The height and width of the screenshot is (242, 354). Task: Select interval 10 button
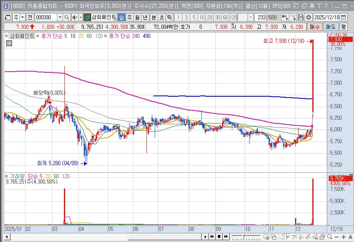click(202, 17)
